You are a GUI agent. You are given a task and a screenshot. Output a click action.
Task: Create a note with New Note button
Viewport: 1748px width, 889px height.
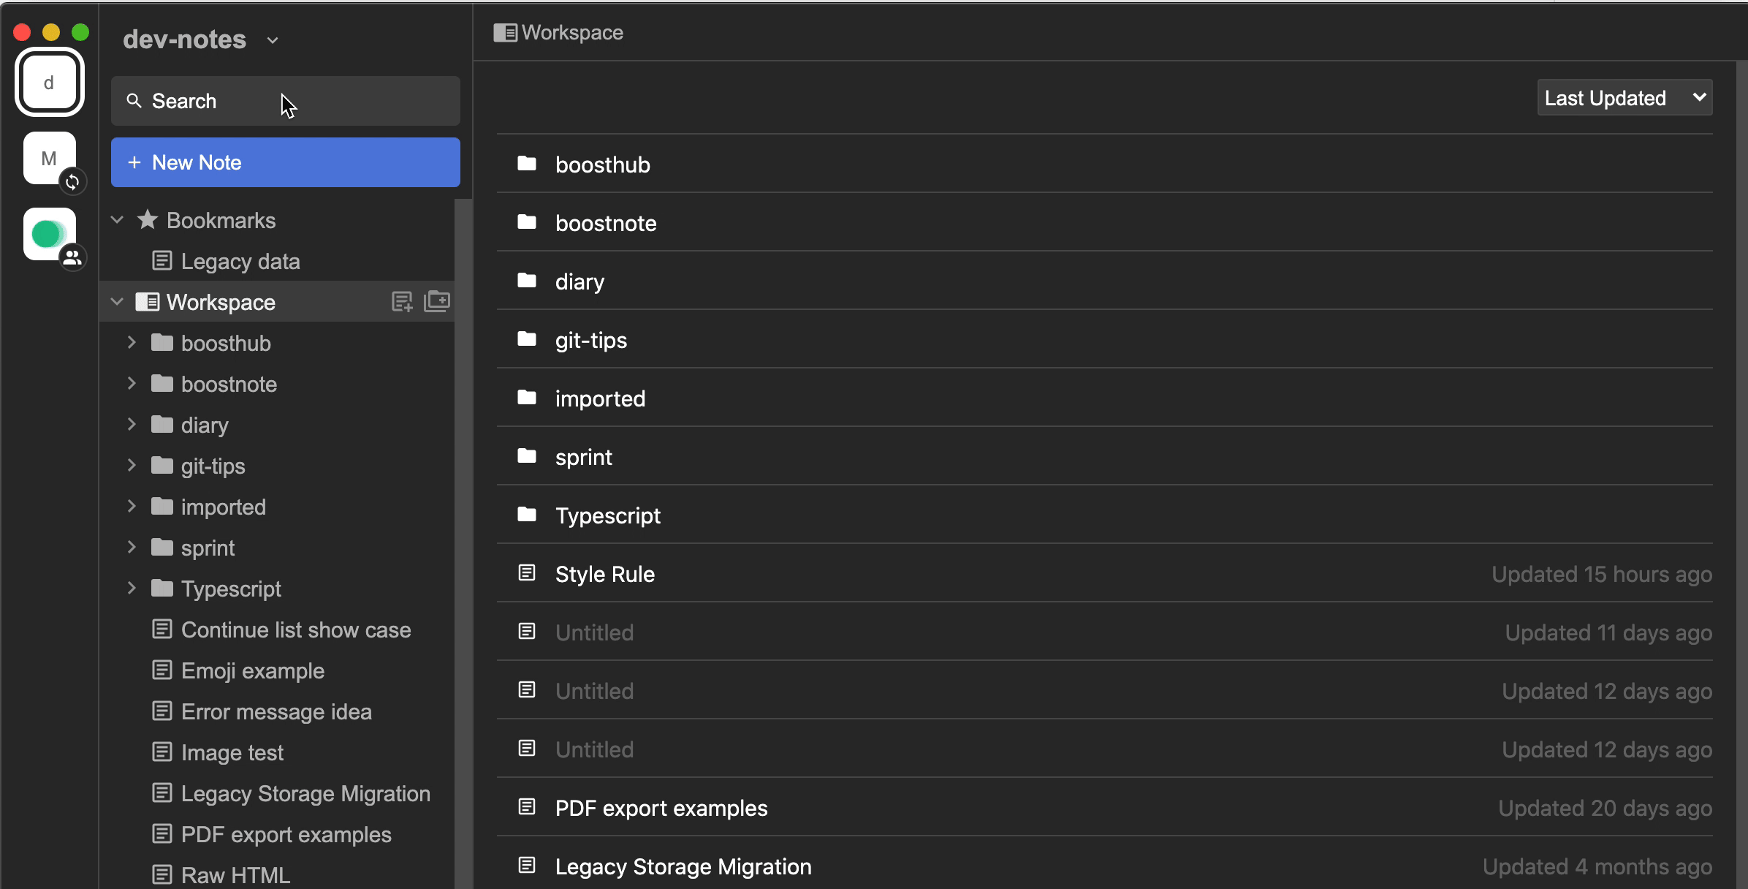click(x=285, y=162)
